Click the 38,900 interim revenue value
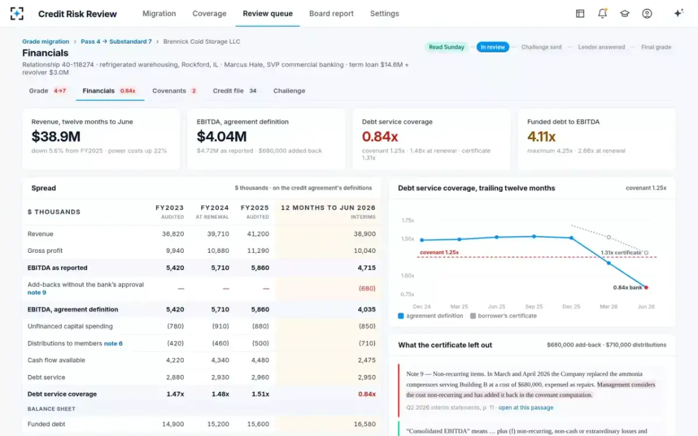Screen dimensions: 698x436 pyautogui.click(x=365, y=234)
